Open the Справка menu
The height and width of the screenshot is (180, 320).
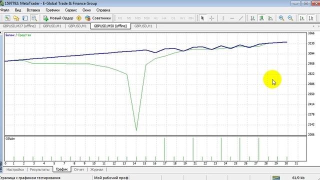pyautogui.click(x=103, y=10)
